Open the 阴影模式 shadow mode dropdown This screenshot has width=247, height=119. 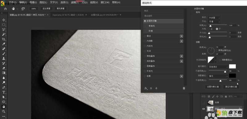218,76
